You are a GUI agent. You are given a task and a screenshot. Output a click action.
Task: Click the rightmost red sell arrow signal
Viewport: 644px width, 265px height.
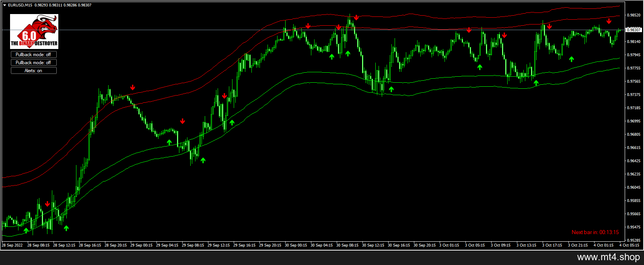pyautogui.click(x=609, y=21)
